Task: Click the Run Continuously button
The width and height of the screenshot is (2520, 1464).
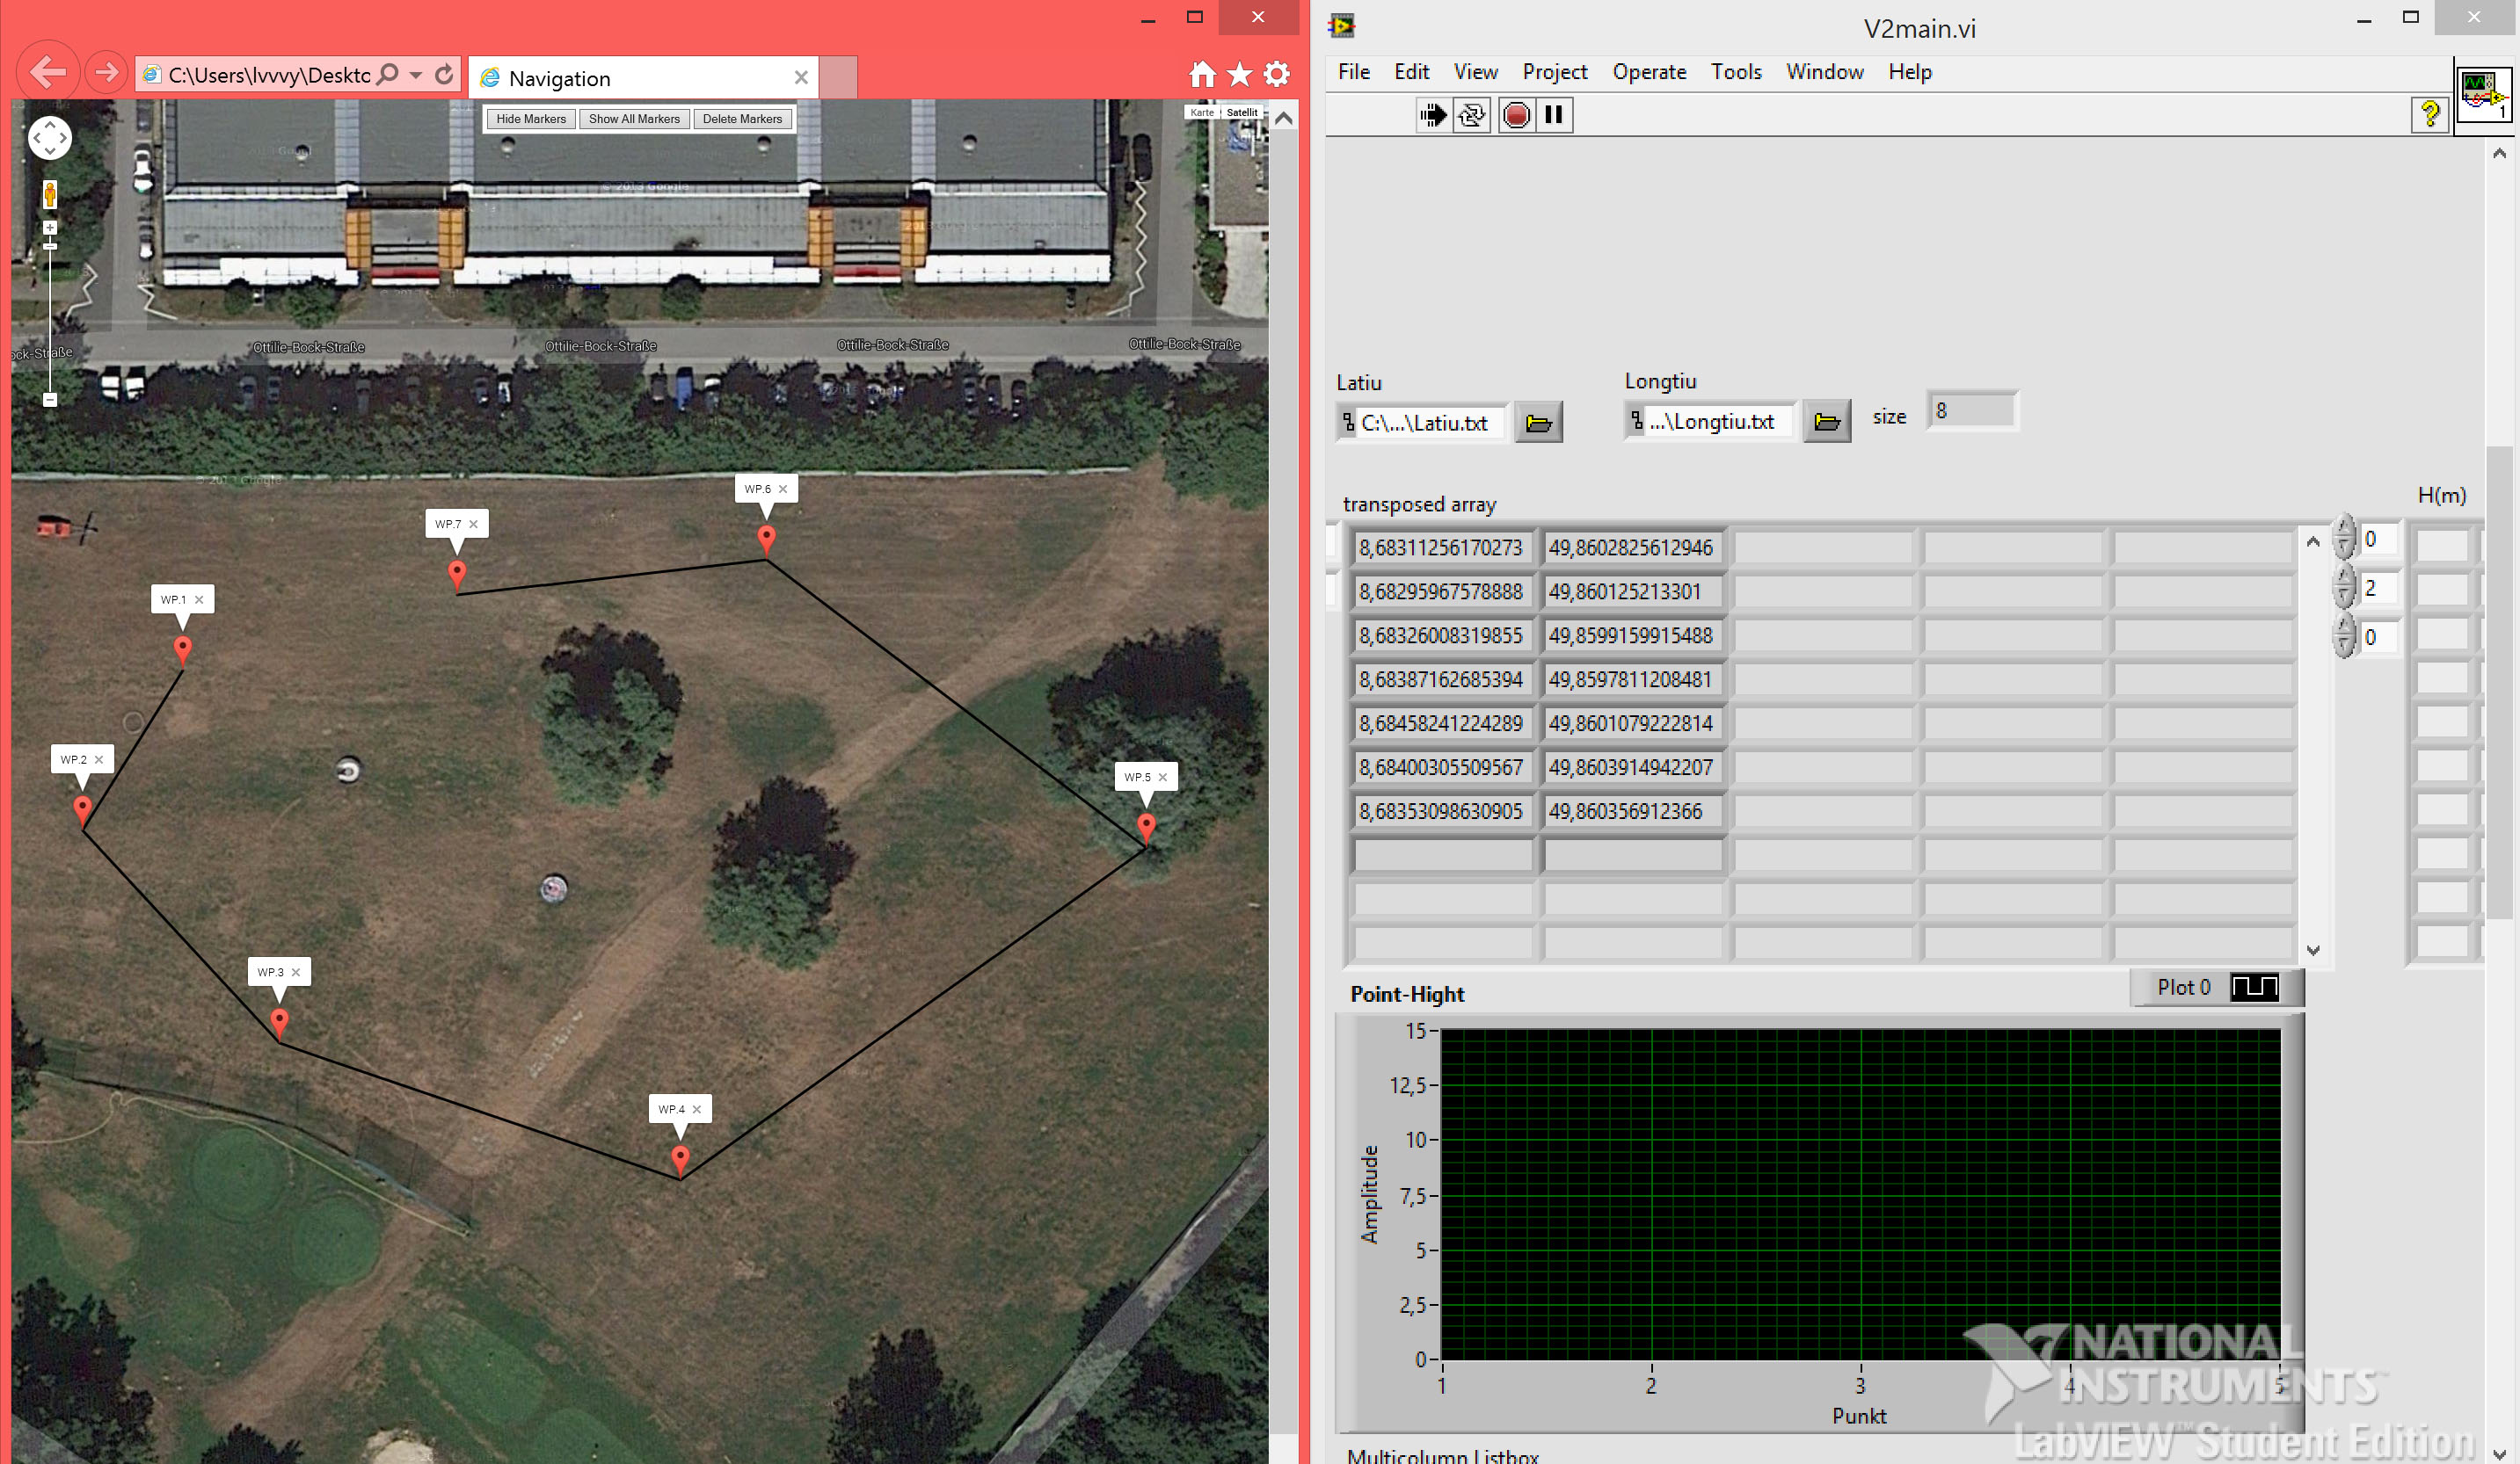Action: point(1471,115)
